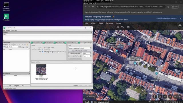
Task: Click the Capture Specific Frame(s) button
Action: (75, 56)
